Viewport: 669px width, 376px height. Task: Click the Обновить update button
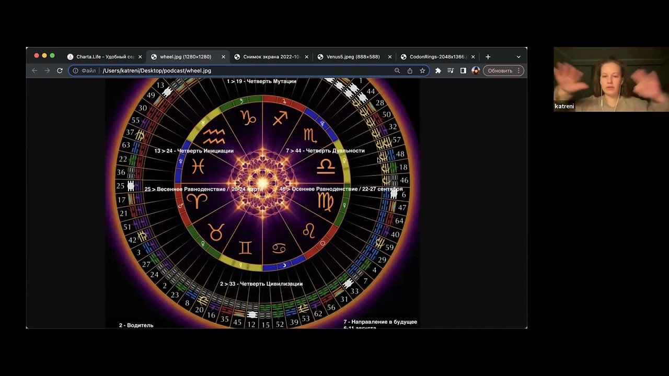(500, 70)
